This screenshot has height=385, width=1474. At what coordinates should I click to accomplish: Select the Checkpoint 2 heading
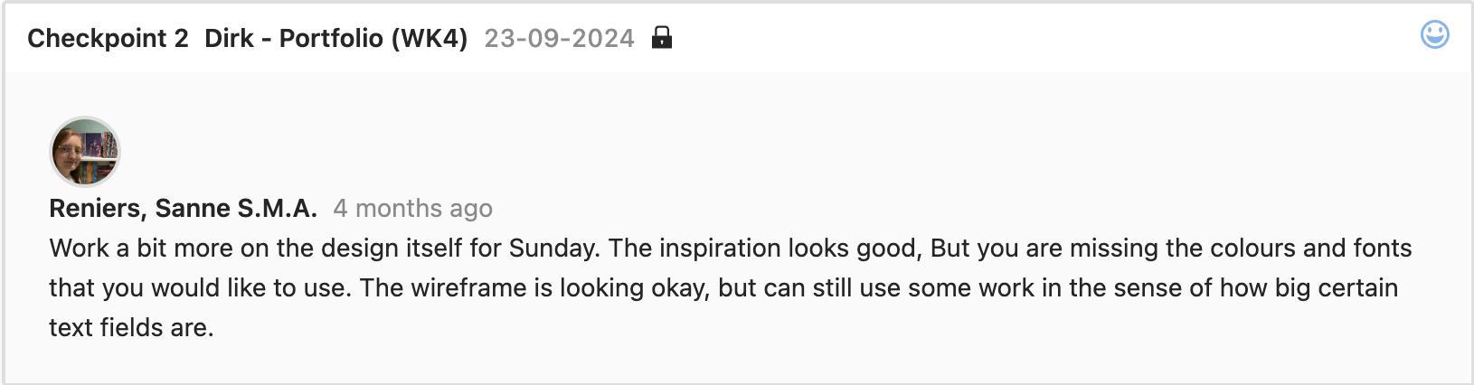click(108, 38)
